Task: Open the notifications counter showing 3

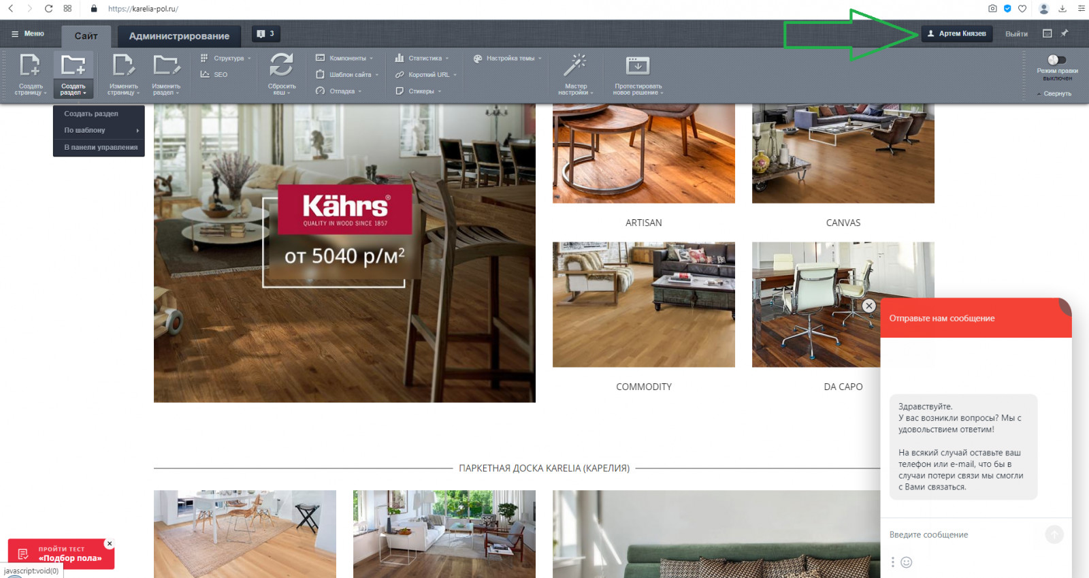Action: pyautogui.click(x=266, y=34)
